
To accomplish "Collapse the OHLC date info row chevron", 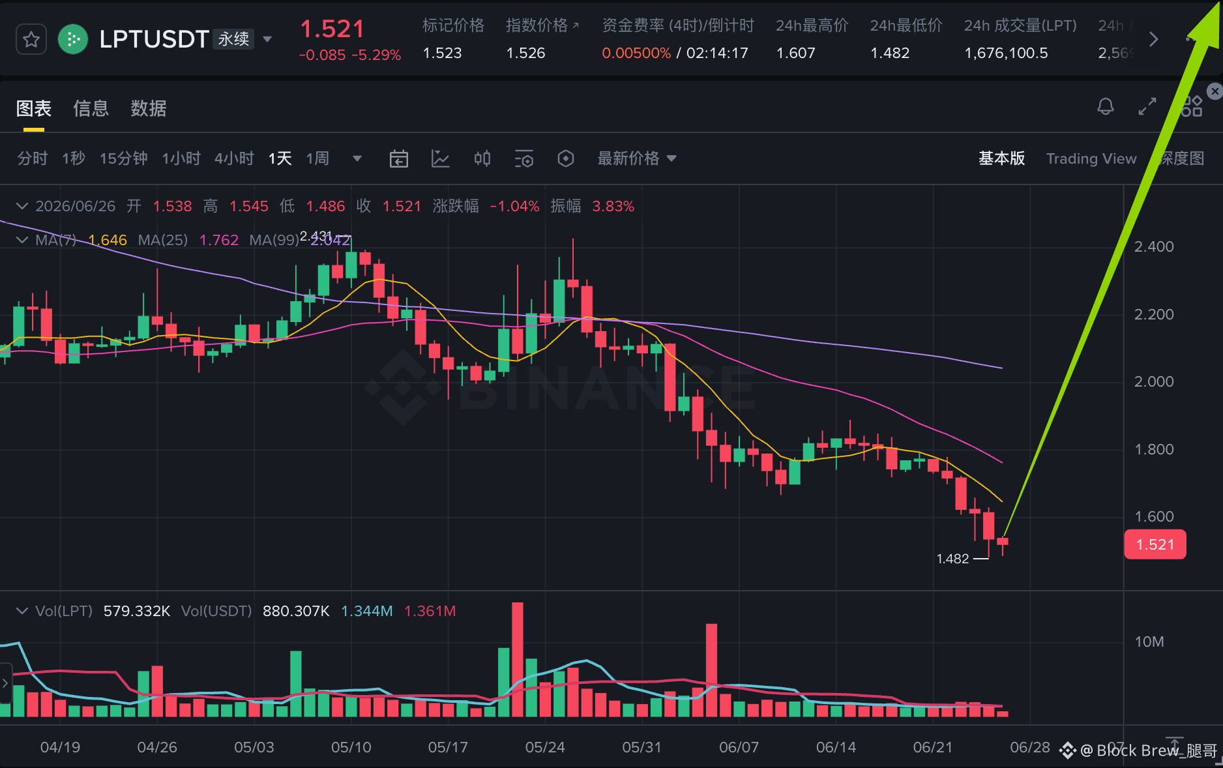I will coord(22,206).
